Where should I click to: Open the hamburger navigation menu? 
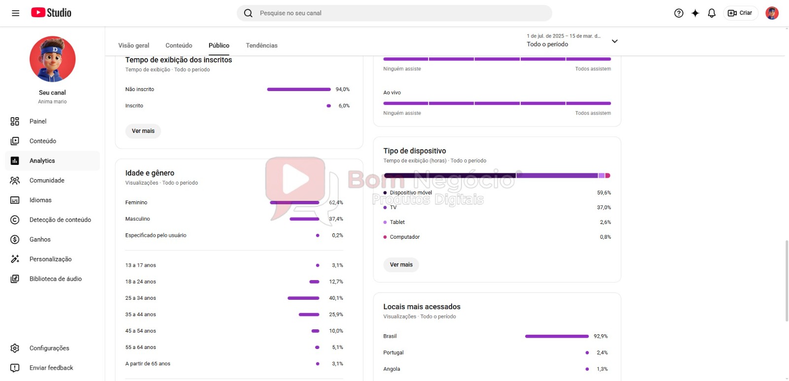(x=15, y=13)
